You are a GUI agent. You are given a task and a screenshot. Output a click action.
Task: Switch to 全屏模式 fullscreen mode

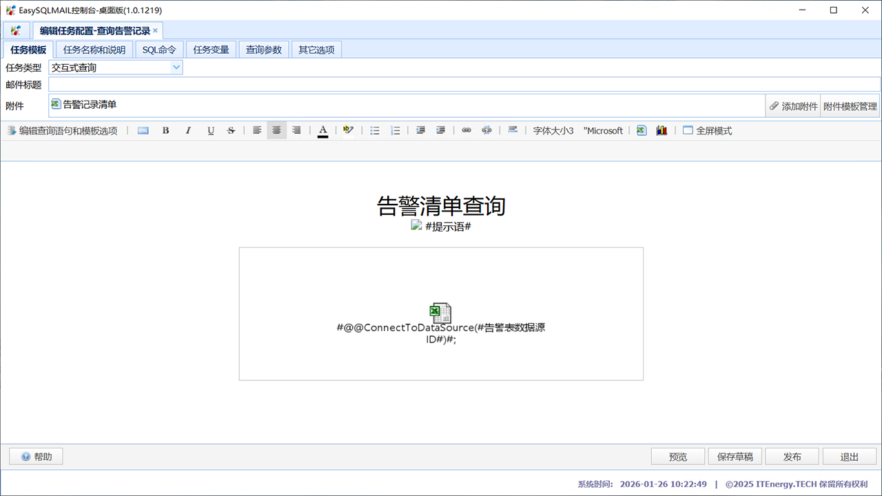[x=708, y=130]
